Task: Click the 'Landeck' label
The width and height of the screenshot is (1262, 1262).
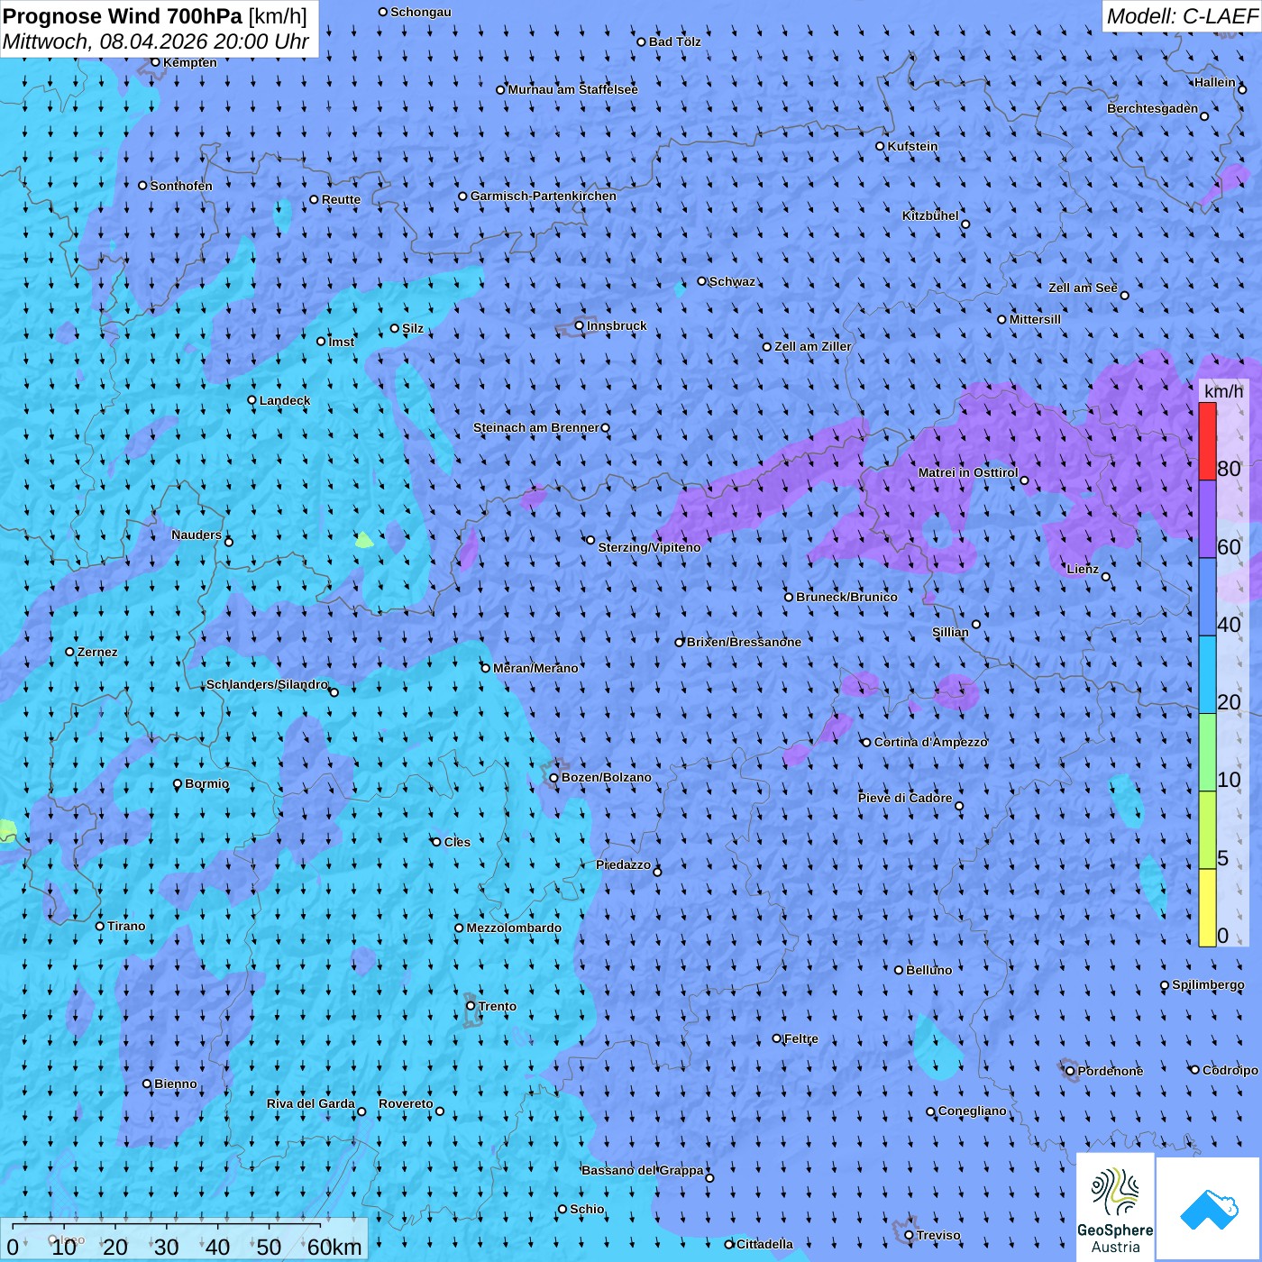Action: pyautogui.click(x=285, y=400)
